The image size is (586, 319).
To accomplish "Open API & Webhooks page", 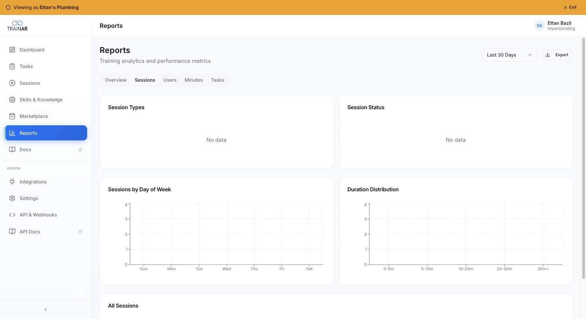I will tap(46, 215).
